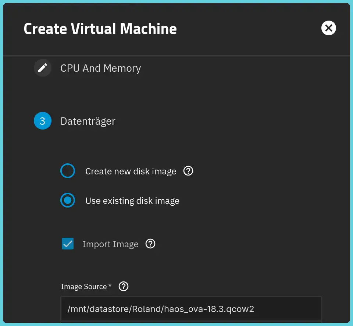The width and height of the screenshot is (353, 326).
Task: Click the Create new disk image label
Action: (131, 171)
